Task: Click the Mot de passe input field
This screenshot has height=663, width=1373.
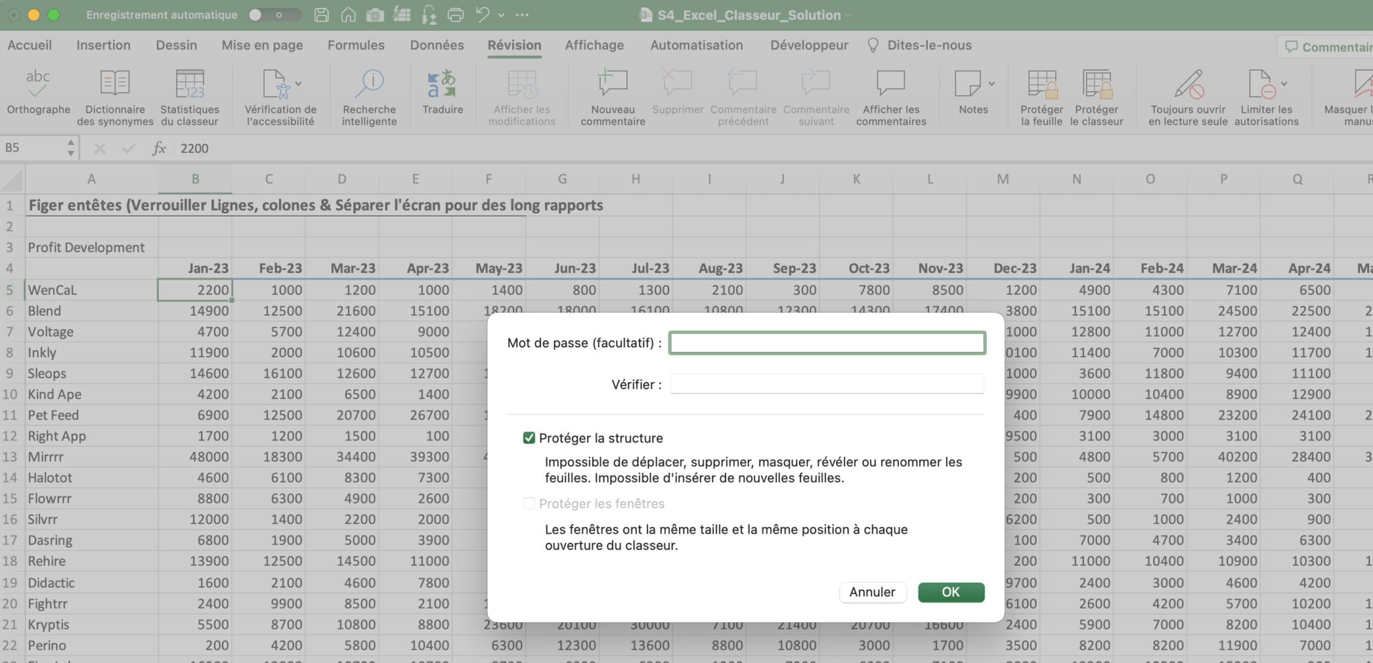Action: [x=827, y=343]
